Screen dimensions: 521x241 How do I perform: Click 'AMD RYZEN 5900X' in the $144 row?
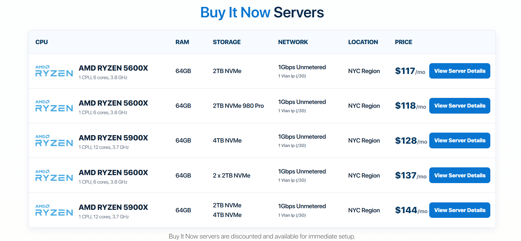click(x=113, y=207)
